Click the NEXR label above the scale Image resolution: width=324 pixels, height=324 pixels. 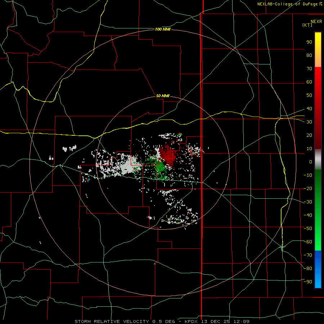316,22
